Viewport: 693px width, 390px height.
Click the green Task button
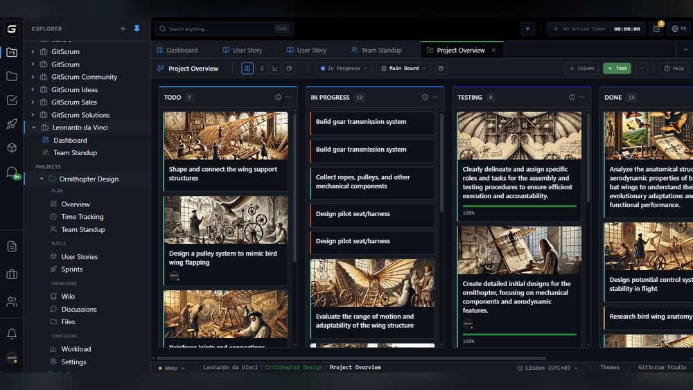click(617, 69)
